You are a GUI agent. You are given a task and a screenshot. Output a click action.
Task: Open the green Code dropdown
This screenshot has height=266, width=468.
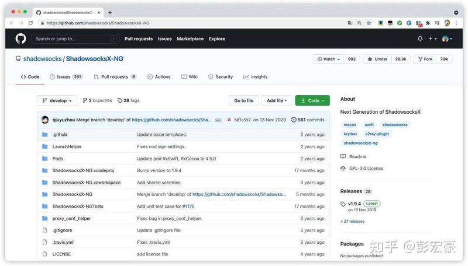(312, 100)
